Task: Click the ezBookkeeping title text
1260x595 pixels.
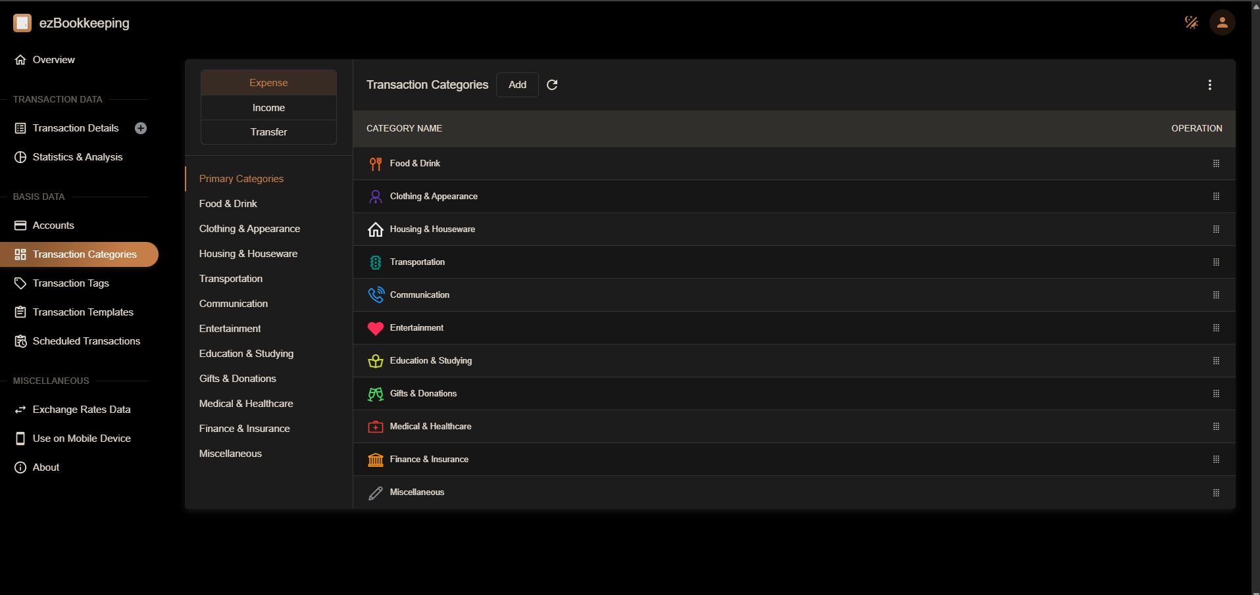Action: pos(84,23)
